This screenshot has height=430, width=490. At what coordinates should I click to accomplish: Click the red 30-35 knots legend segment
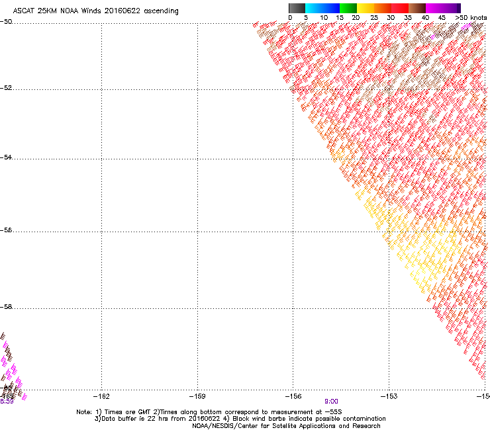(400, 8)
